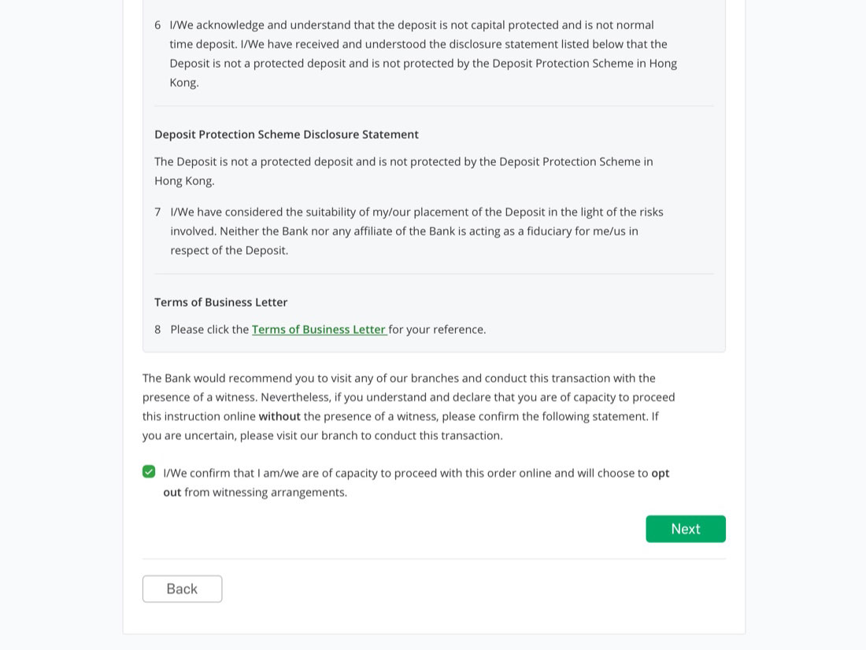
Task: Click the Terms of Business Letter section heading
Action: [x=221, y=303]
